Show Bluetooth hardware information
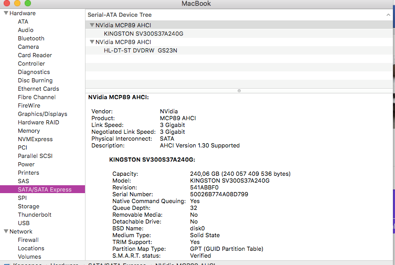The image size is (395, 265). click(31, 38)
